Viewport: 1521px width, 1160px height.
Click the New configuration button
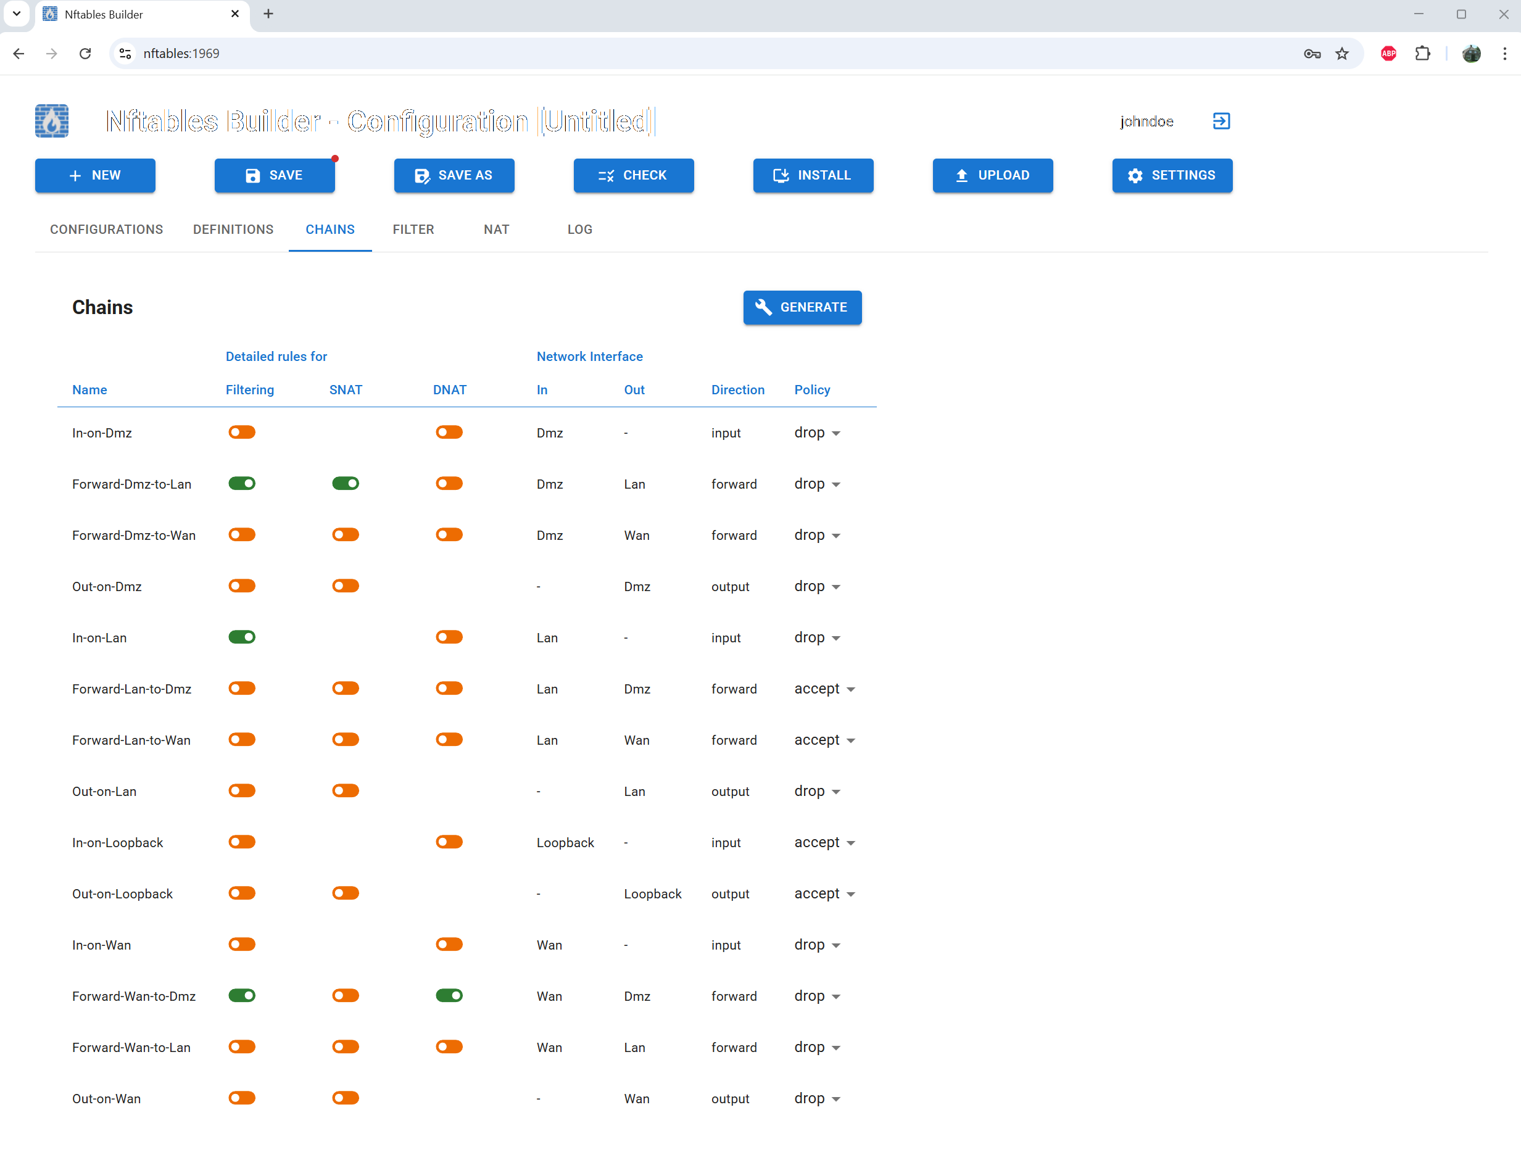coord(94,175)
